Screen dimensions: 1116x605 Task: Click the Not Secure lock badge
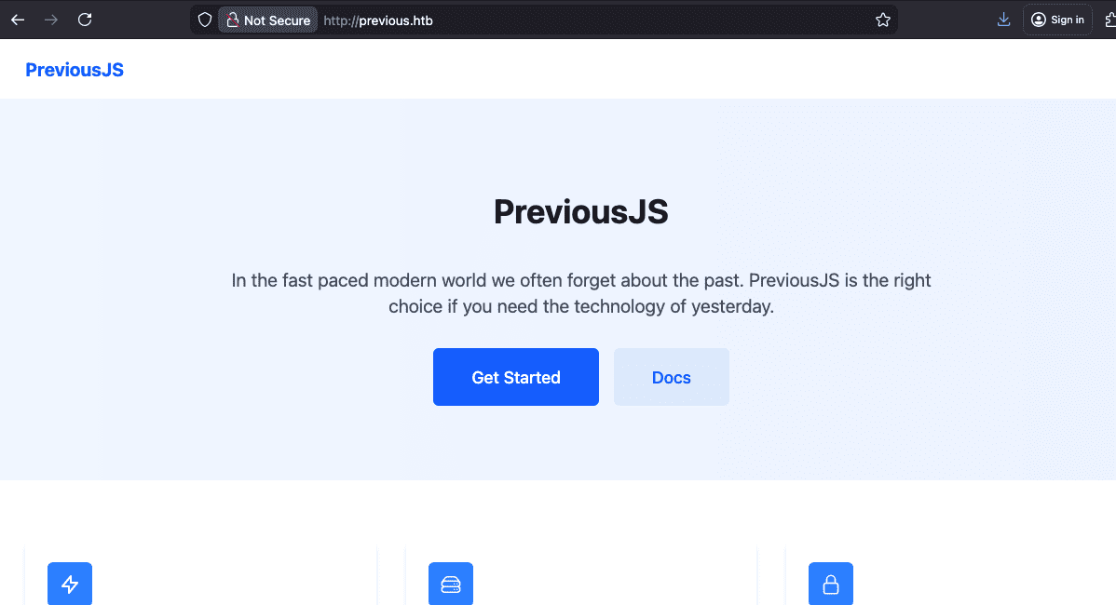[268, 20]
